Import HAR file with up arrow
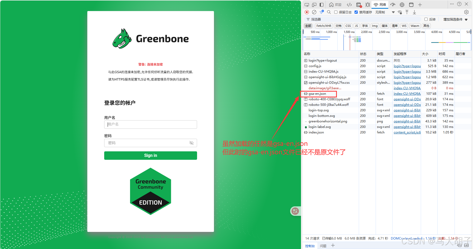Image resolution: width=473 pixels, height=249 pixels. pos(407,12)
